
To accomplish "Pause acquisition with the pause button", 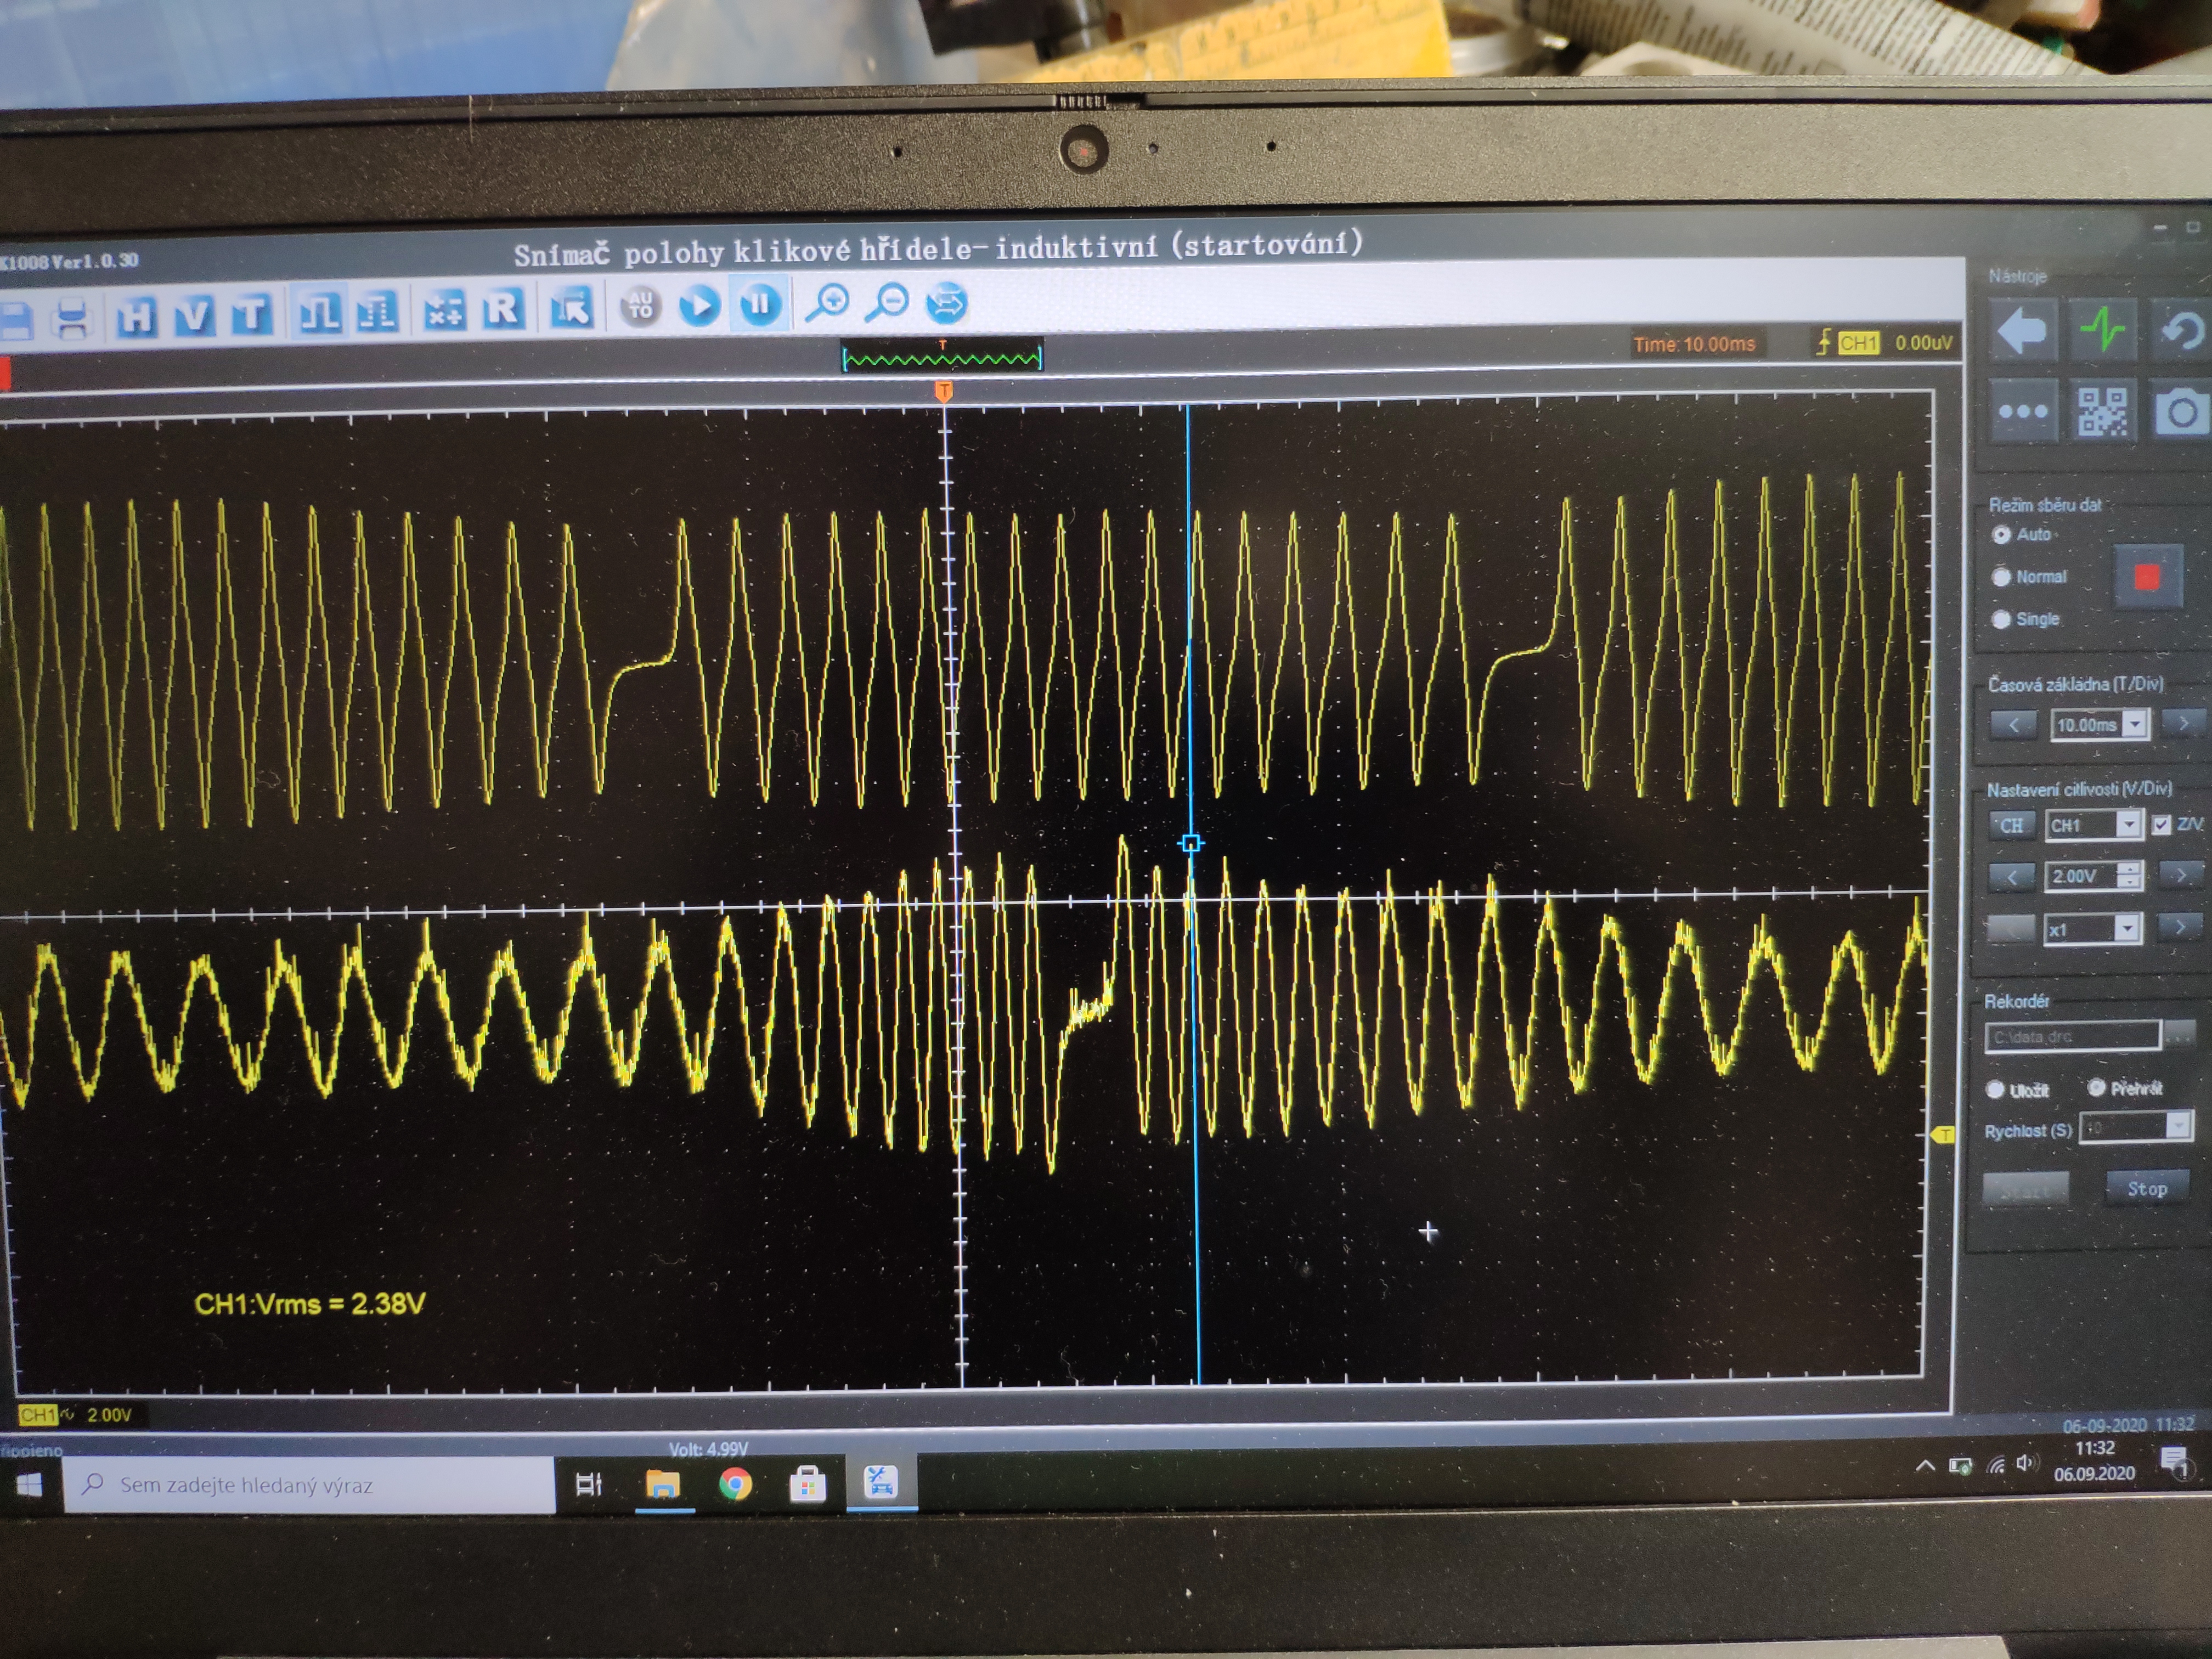I will click(759, 304).
